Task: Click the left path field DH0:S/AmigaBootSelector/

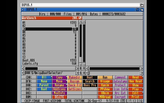Action: pos(50,73)
